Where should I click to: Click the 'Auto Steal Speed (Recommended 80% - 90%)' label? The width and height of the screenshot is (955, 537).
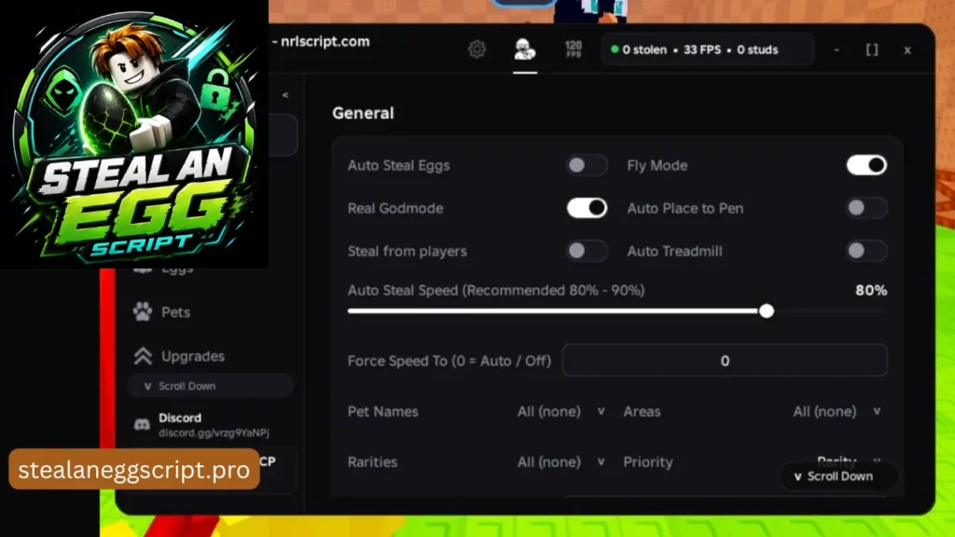tap(496, 291)
